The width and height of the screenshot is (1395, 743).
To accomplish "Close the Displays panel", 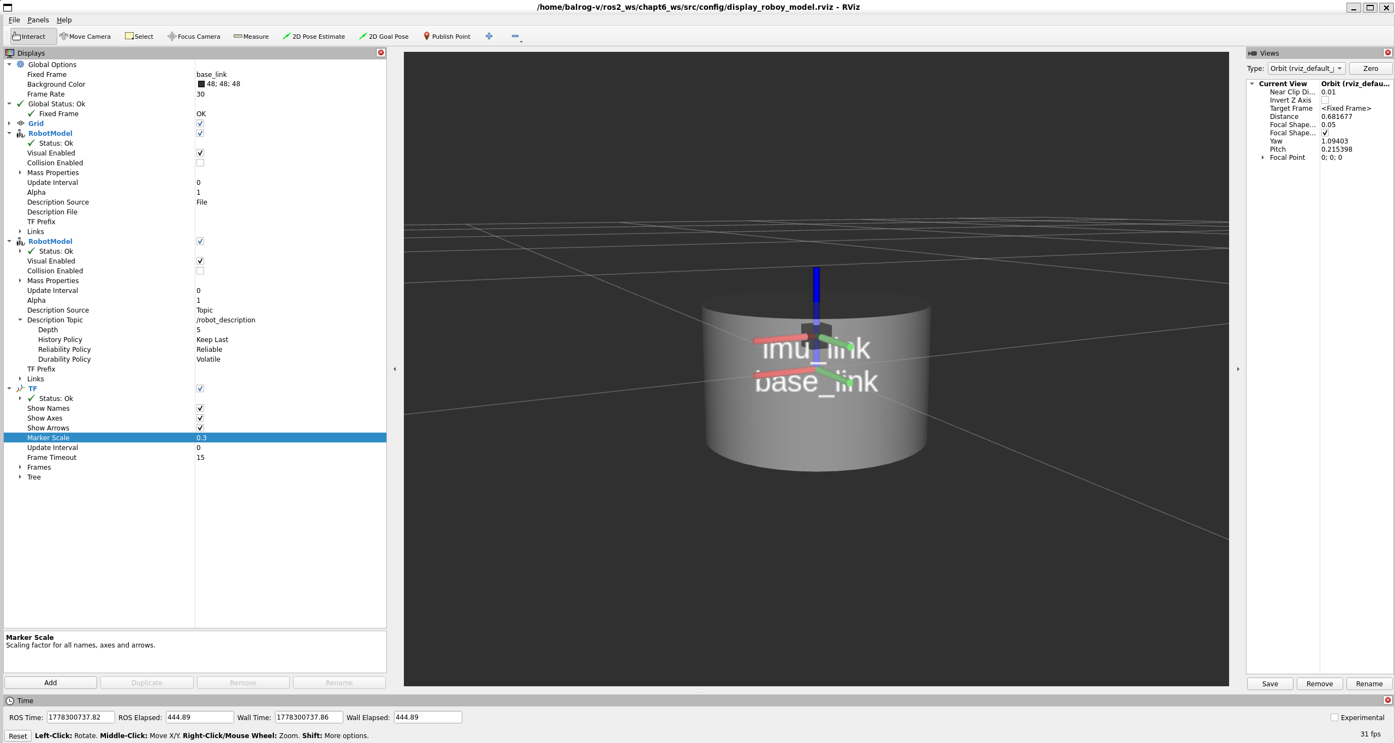I will point(381,53).
